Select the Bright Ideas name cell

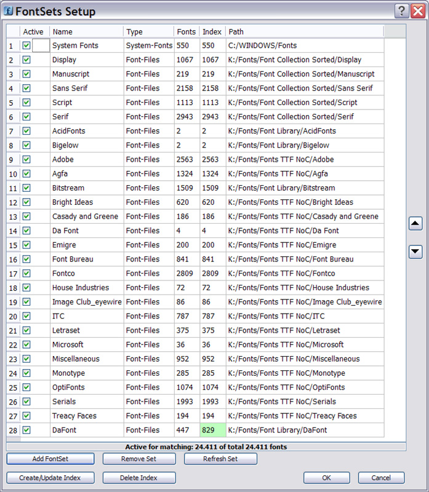pyautogui.click(x=87, y=202)
